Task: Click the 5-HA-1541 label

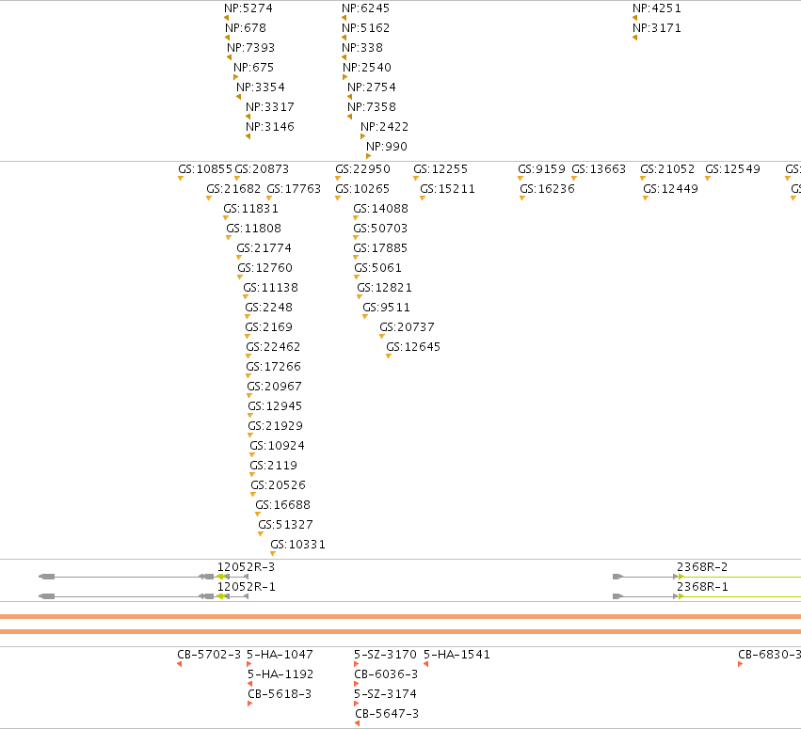Action: [457, 655]
